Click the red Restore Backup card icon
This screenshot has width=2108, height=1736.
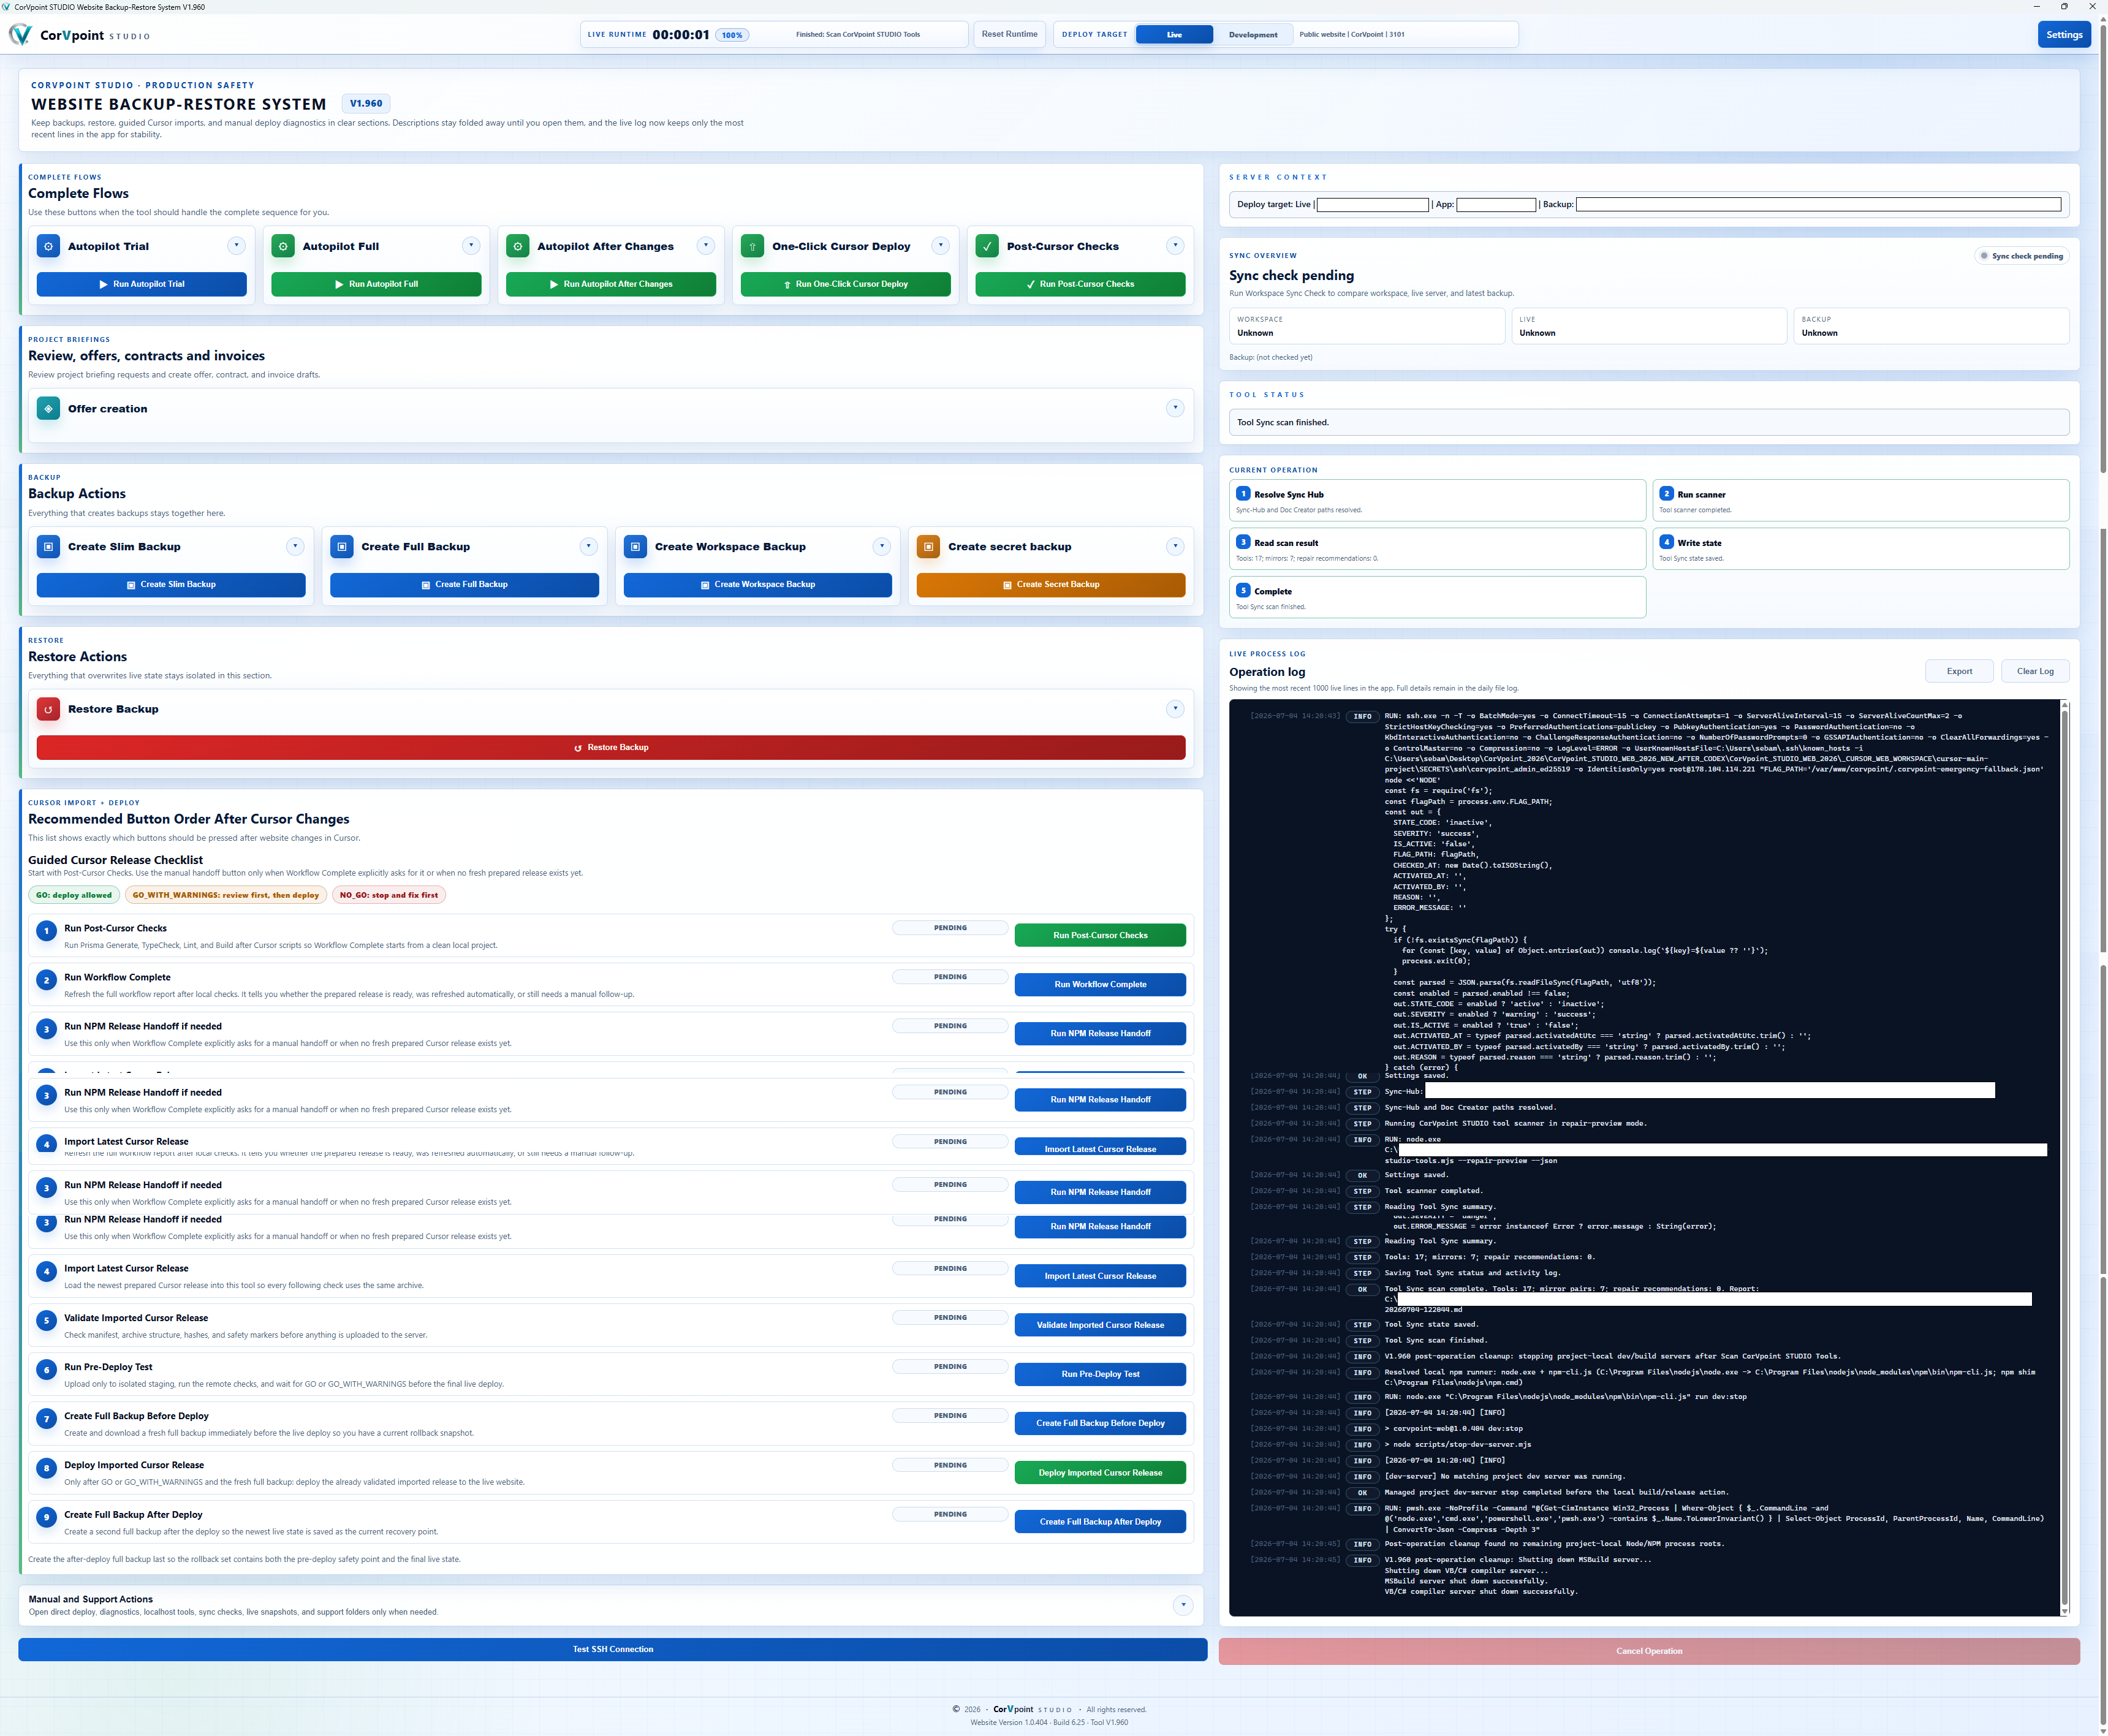48,709
